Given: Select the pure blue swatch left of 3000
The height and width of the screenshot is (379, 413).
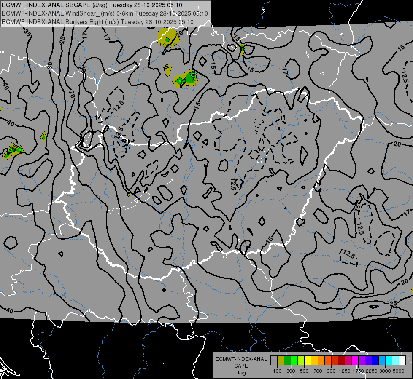Looking at the screenshot, I should (375, 360).
